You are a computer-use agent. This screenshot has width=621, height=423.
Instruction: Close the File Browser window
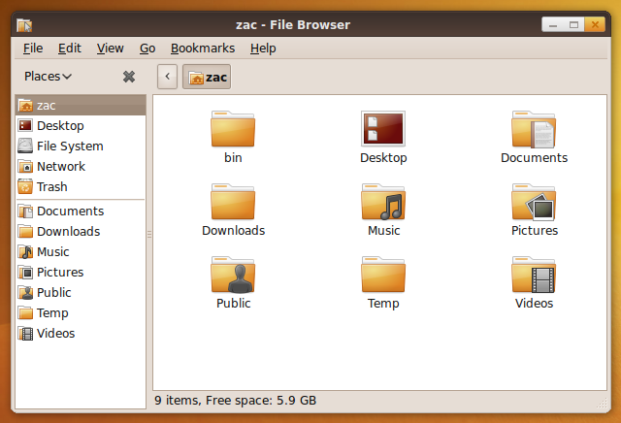[x=595, y=25]
